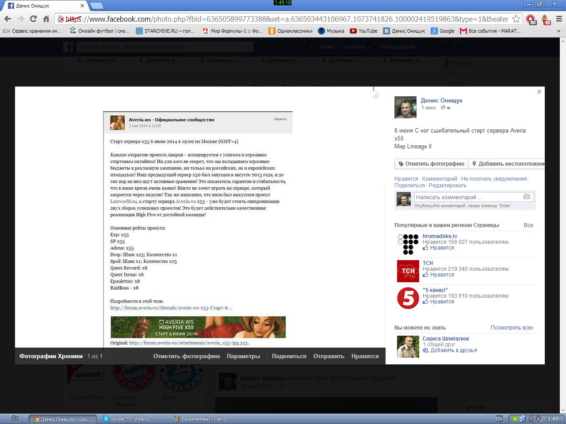
Task: Open Фотографии Хроники album link
Action: click(x=51, y=356)
